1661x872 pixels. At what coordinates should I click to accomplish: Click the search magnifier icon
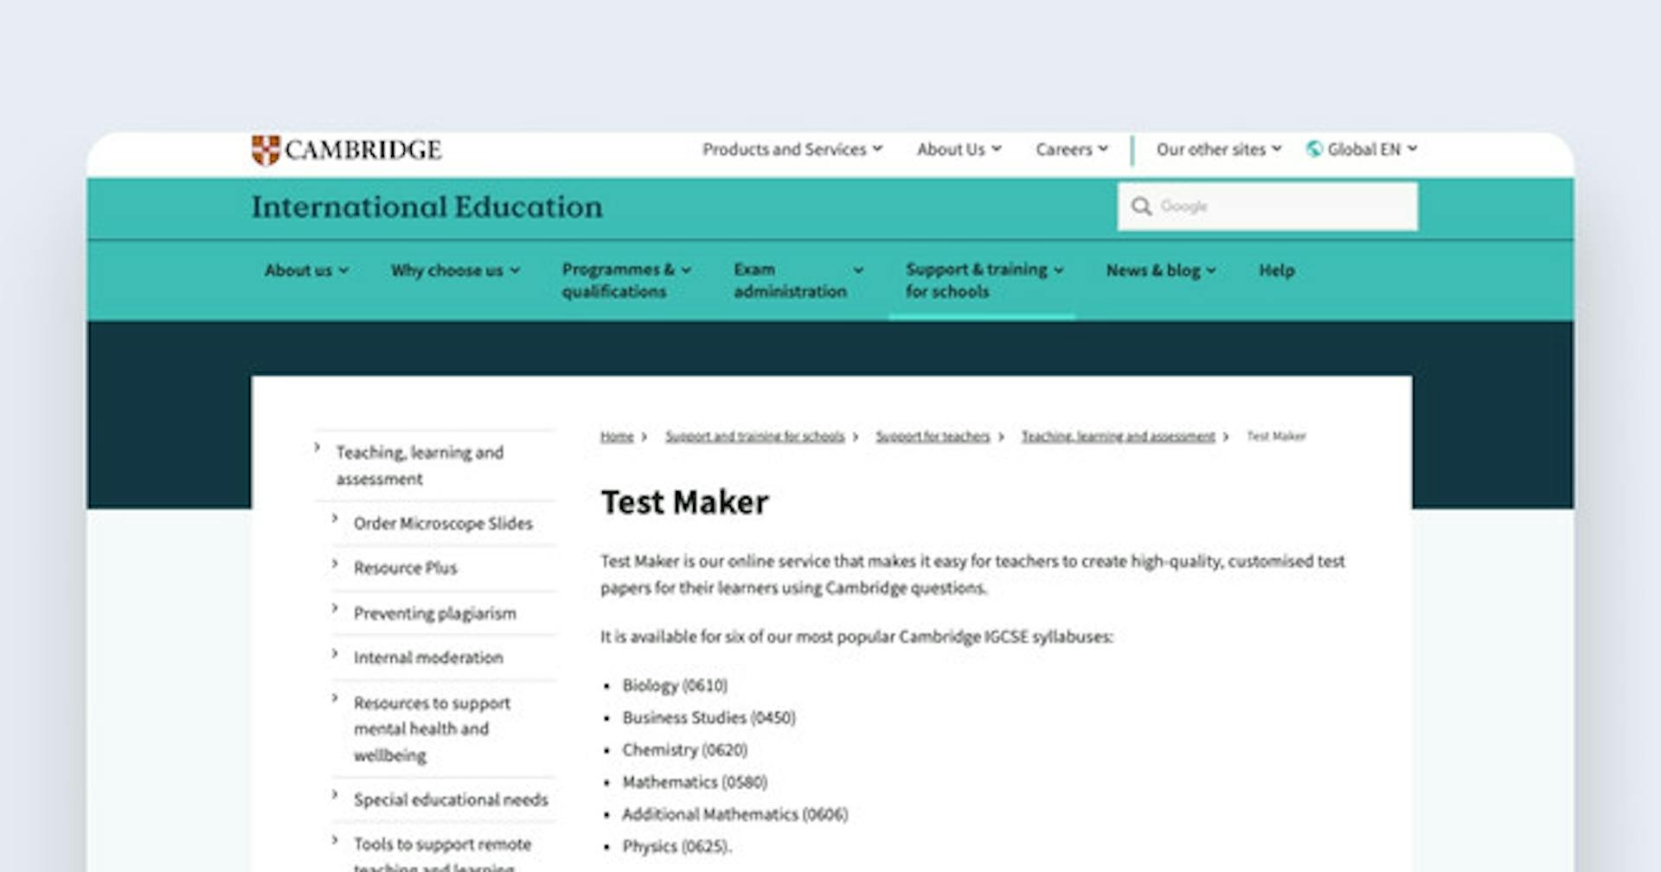(x=1141, y=207)
